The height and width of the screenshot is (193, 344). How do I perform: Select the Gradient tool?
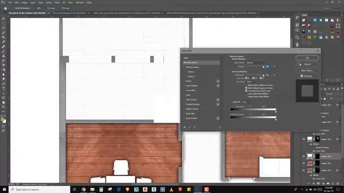click(x=3, y=70)
